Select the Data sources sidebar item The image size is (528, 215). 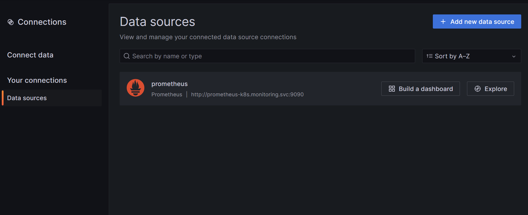52,98
